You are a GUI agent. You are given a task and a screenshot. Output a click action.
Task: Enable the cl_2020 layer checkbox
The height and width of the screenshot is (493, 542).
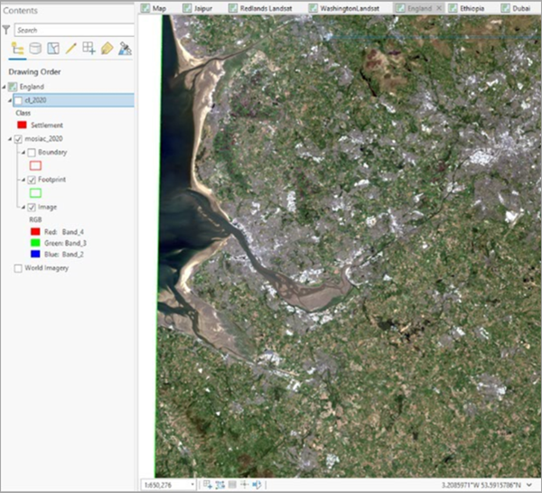coord(18,100)
